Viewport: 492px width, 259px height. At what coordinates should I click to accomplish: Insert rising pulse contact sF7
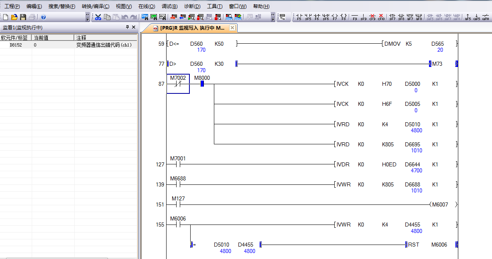392,17
